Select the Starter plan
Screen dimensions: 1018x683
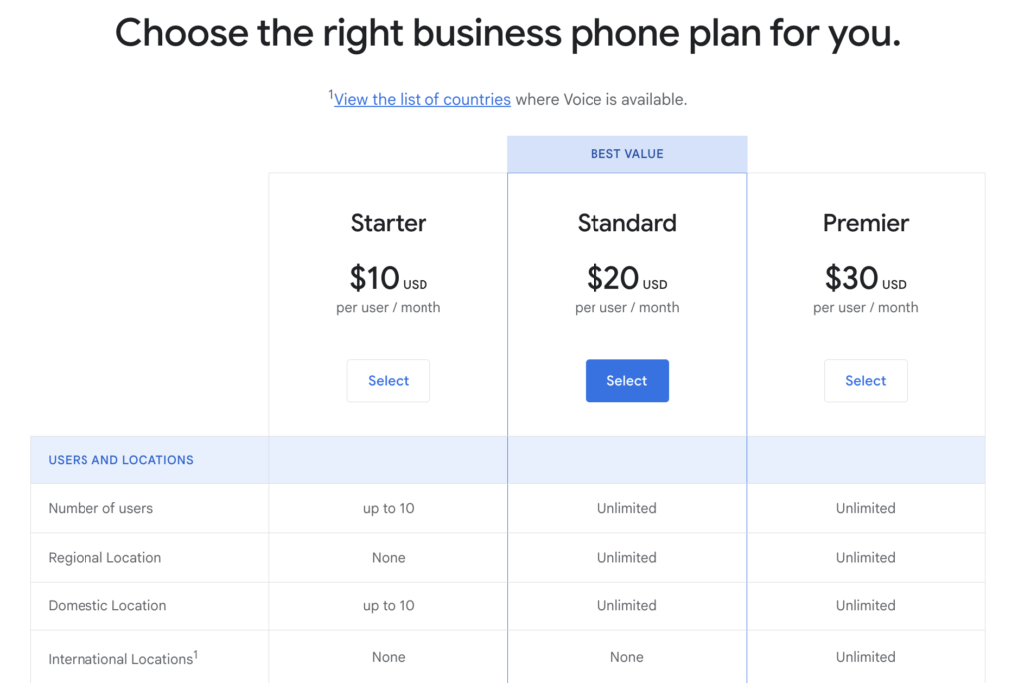click(x=389, y=381)
